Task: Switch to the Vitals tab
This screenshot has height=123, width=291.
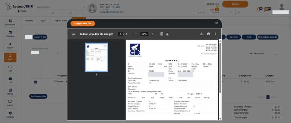Action: pyautogui.click(x=43, y=21)
